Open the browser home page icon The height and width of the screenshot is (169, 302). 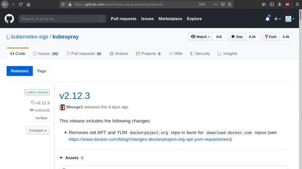(28, 4)
